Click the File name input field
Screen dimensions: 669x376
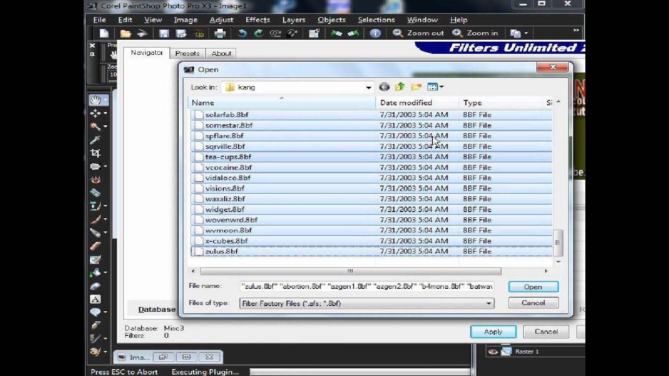coord(367,286)
